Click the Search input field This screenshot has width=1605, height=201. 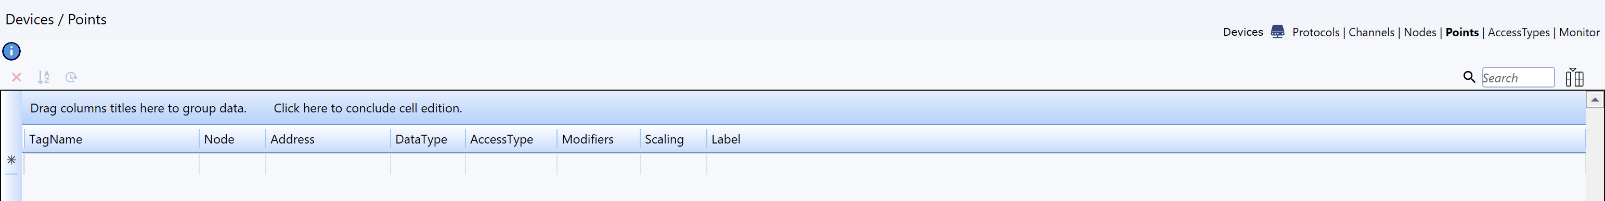click(x=1518, y=78)
